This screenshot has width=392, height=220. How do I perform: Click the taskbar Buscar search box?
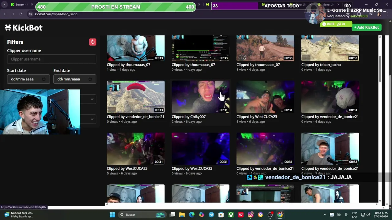[142, 215]
